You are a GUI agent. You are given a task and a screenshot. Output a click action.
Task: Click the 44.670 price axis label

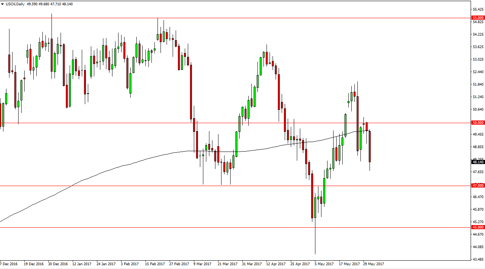(478, 235)
